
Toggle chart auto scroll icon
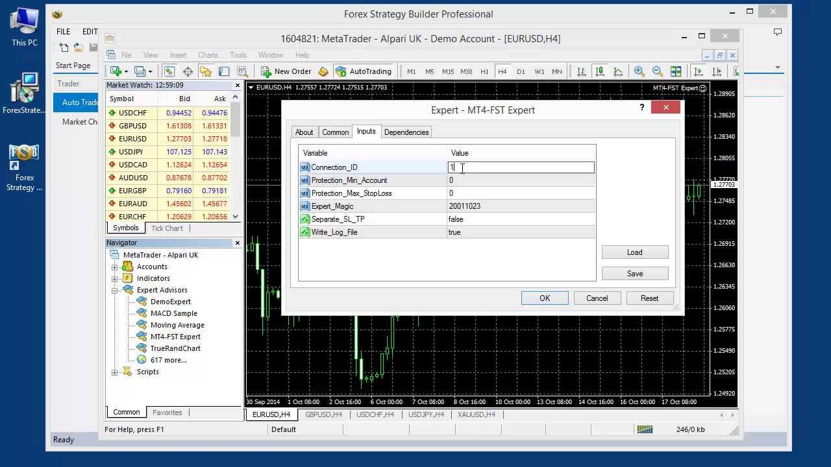699,71
